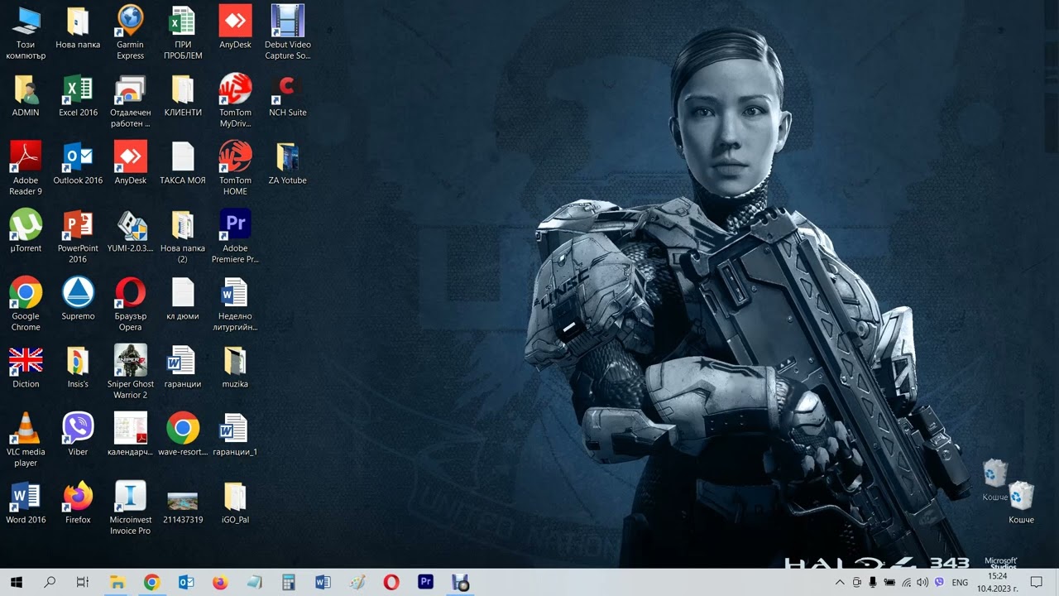Select the Google Chrome desktop shortcut
Image resolution: width=1059 pixels, height=596 pixels.
point(26,305)
